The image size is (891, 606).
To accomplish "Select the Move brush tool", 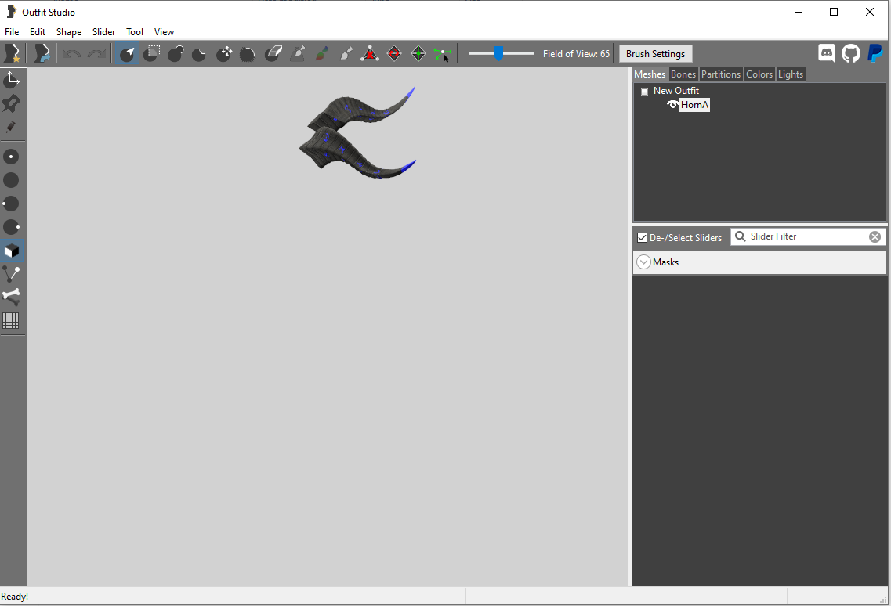I will 224,53.
